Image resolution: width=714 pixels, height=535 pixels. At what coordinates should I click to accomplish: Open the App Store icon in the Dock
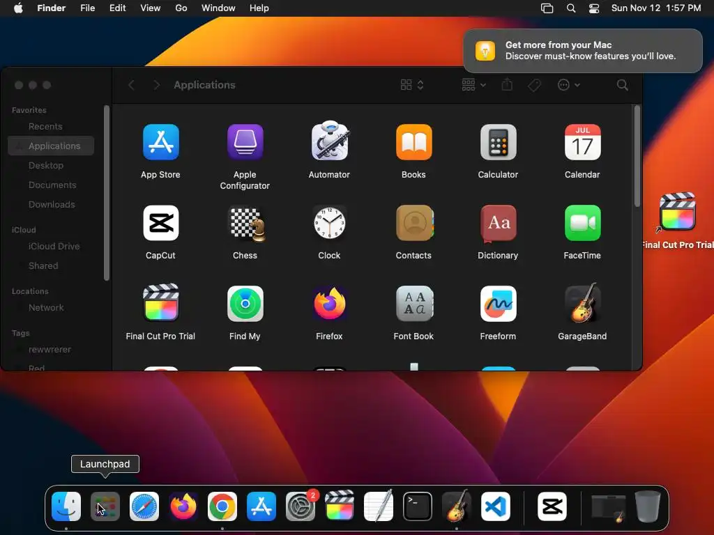(x=261, y=506)
